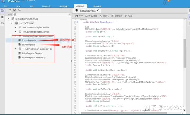Click the info circle icon at top right
This screenshot has width=190, height=115.
166,3
